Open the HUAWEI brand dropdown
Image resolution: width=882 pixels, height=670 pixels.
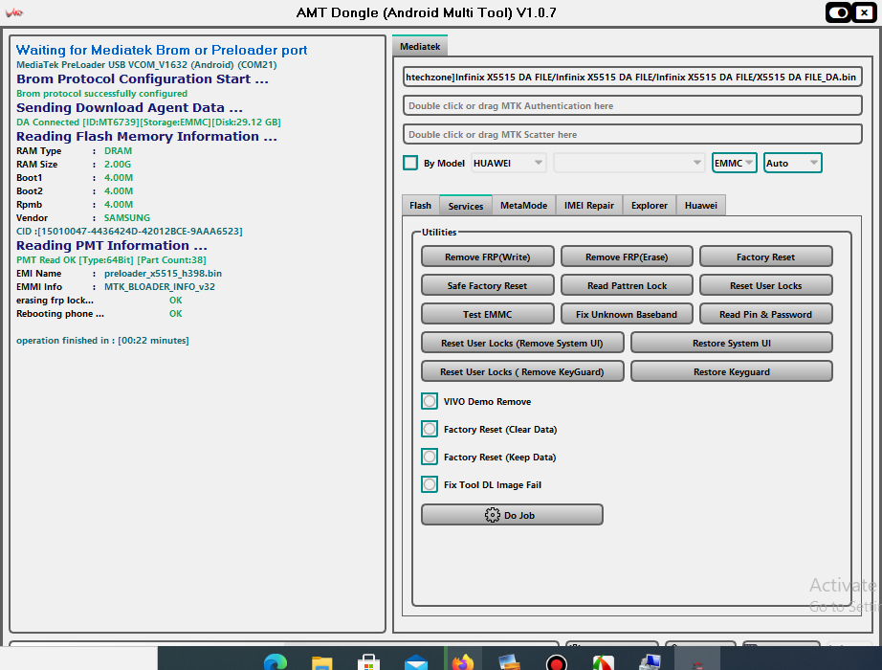pyautogui.click(x=509, y=163)
